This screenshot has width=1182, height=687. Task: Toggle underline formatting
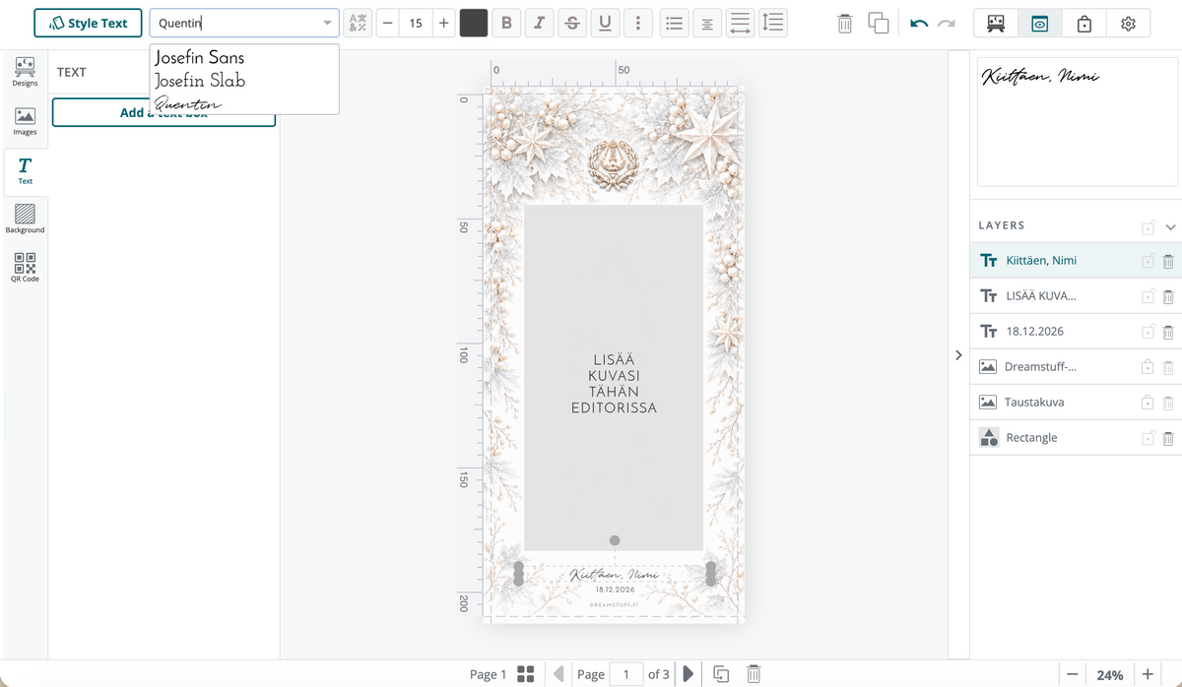(605, 23)
